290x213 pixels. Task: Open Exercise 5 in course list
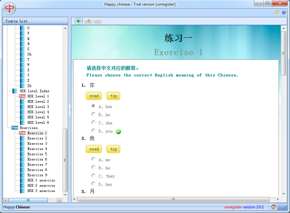point(37,154)
